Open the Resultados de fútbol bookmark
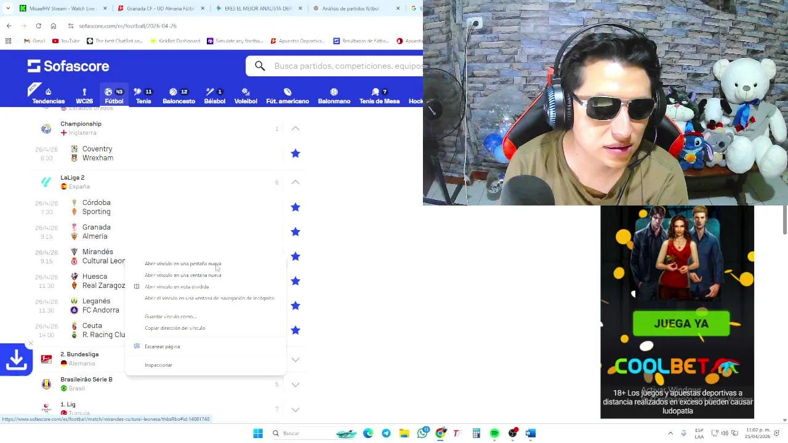 click(361, 41)
